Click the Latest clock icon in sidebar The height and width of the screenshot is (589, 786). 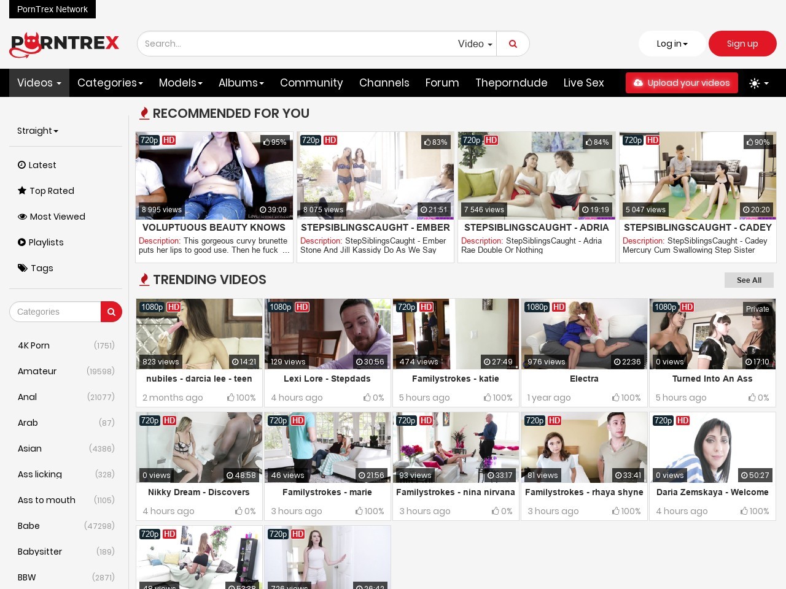[x=21, y=164]
